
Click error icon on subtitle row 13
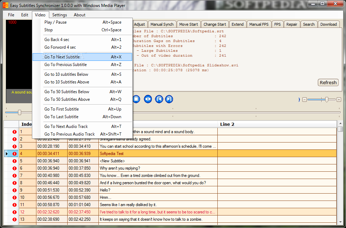pyautogui.click(x=15, y=219)
